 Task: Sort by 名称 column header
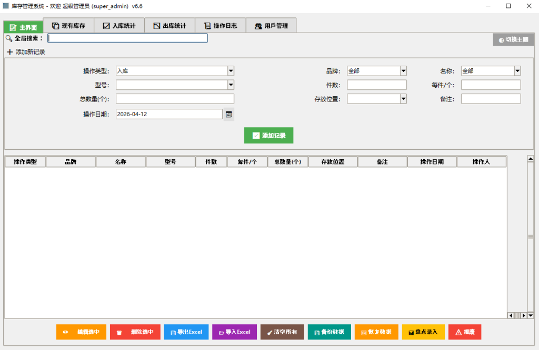pos(121,162)
